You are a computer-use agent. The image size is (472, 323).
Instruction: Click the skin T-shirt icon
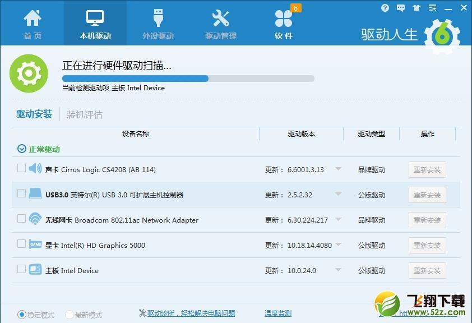pos(417,8)
